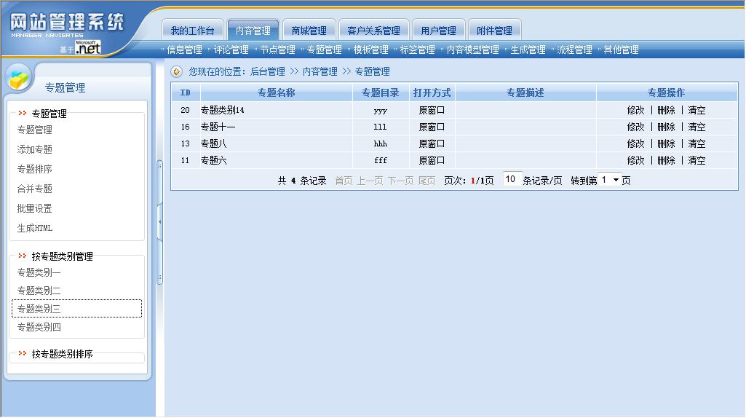Click the records-per-page input field
This screenshot has width=746, height=418.
click(x=512, y=179)
